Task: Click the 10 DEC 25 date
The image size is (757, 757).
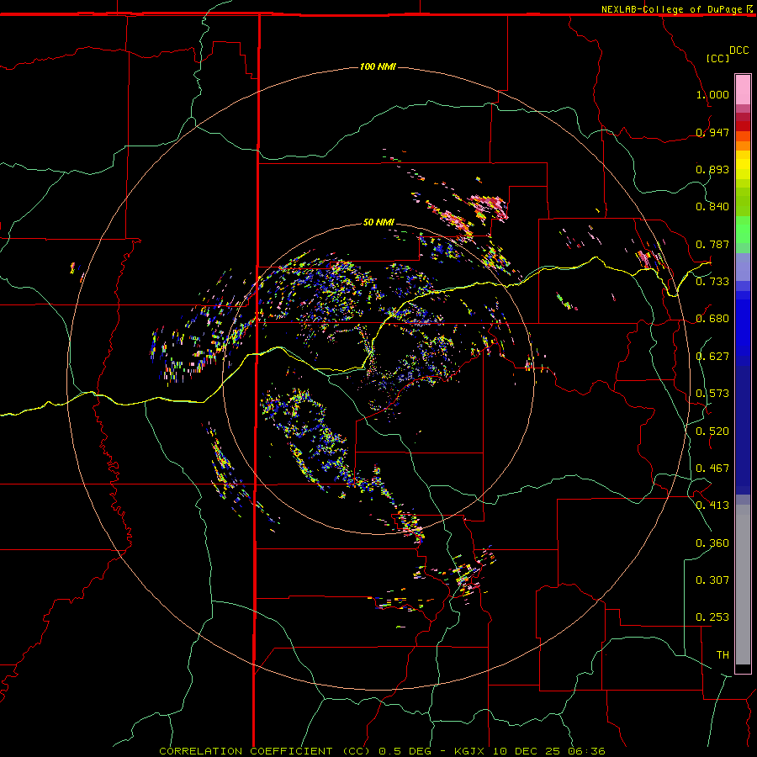Action: coord(527,751)
